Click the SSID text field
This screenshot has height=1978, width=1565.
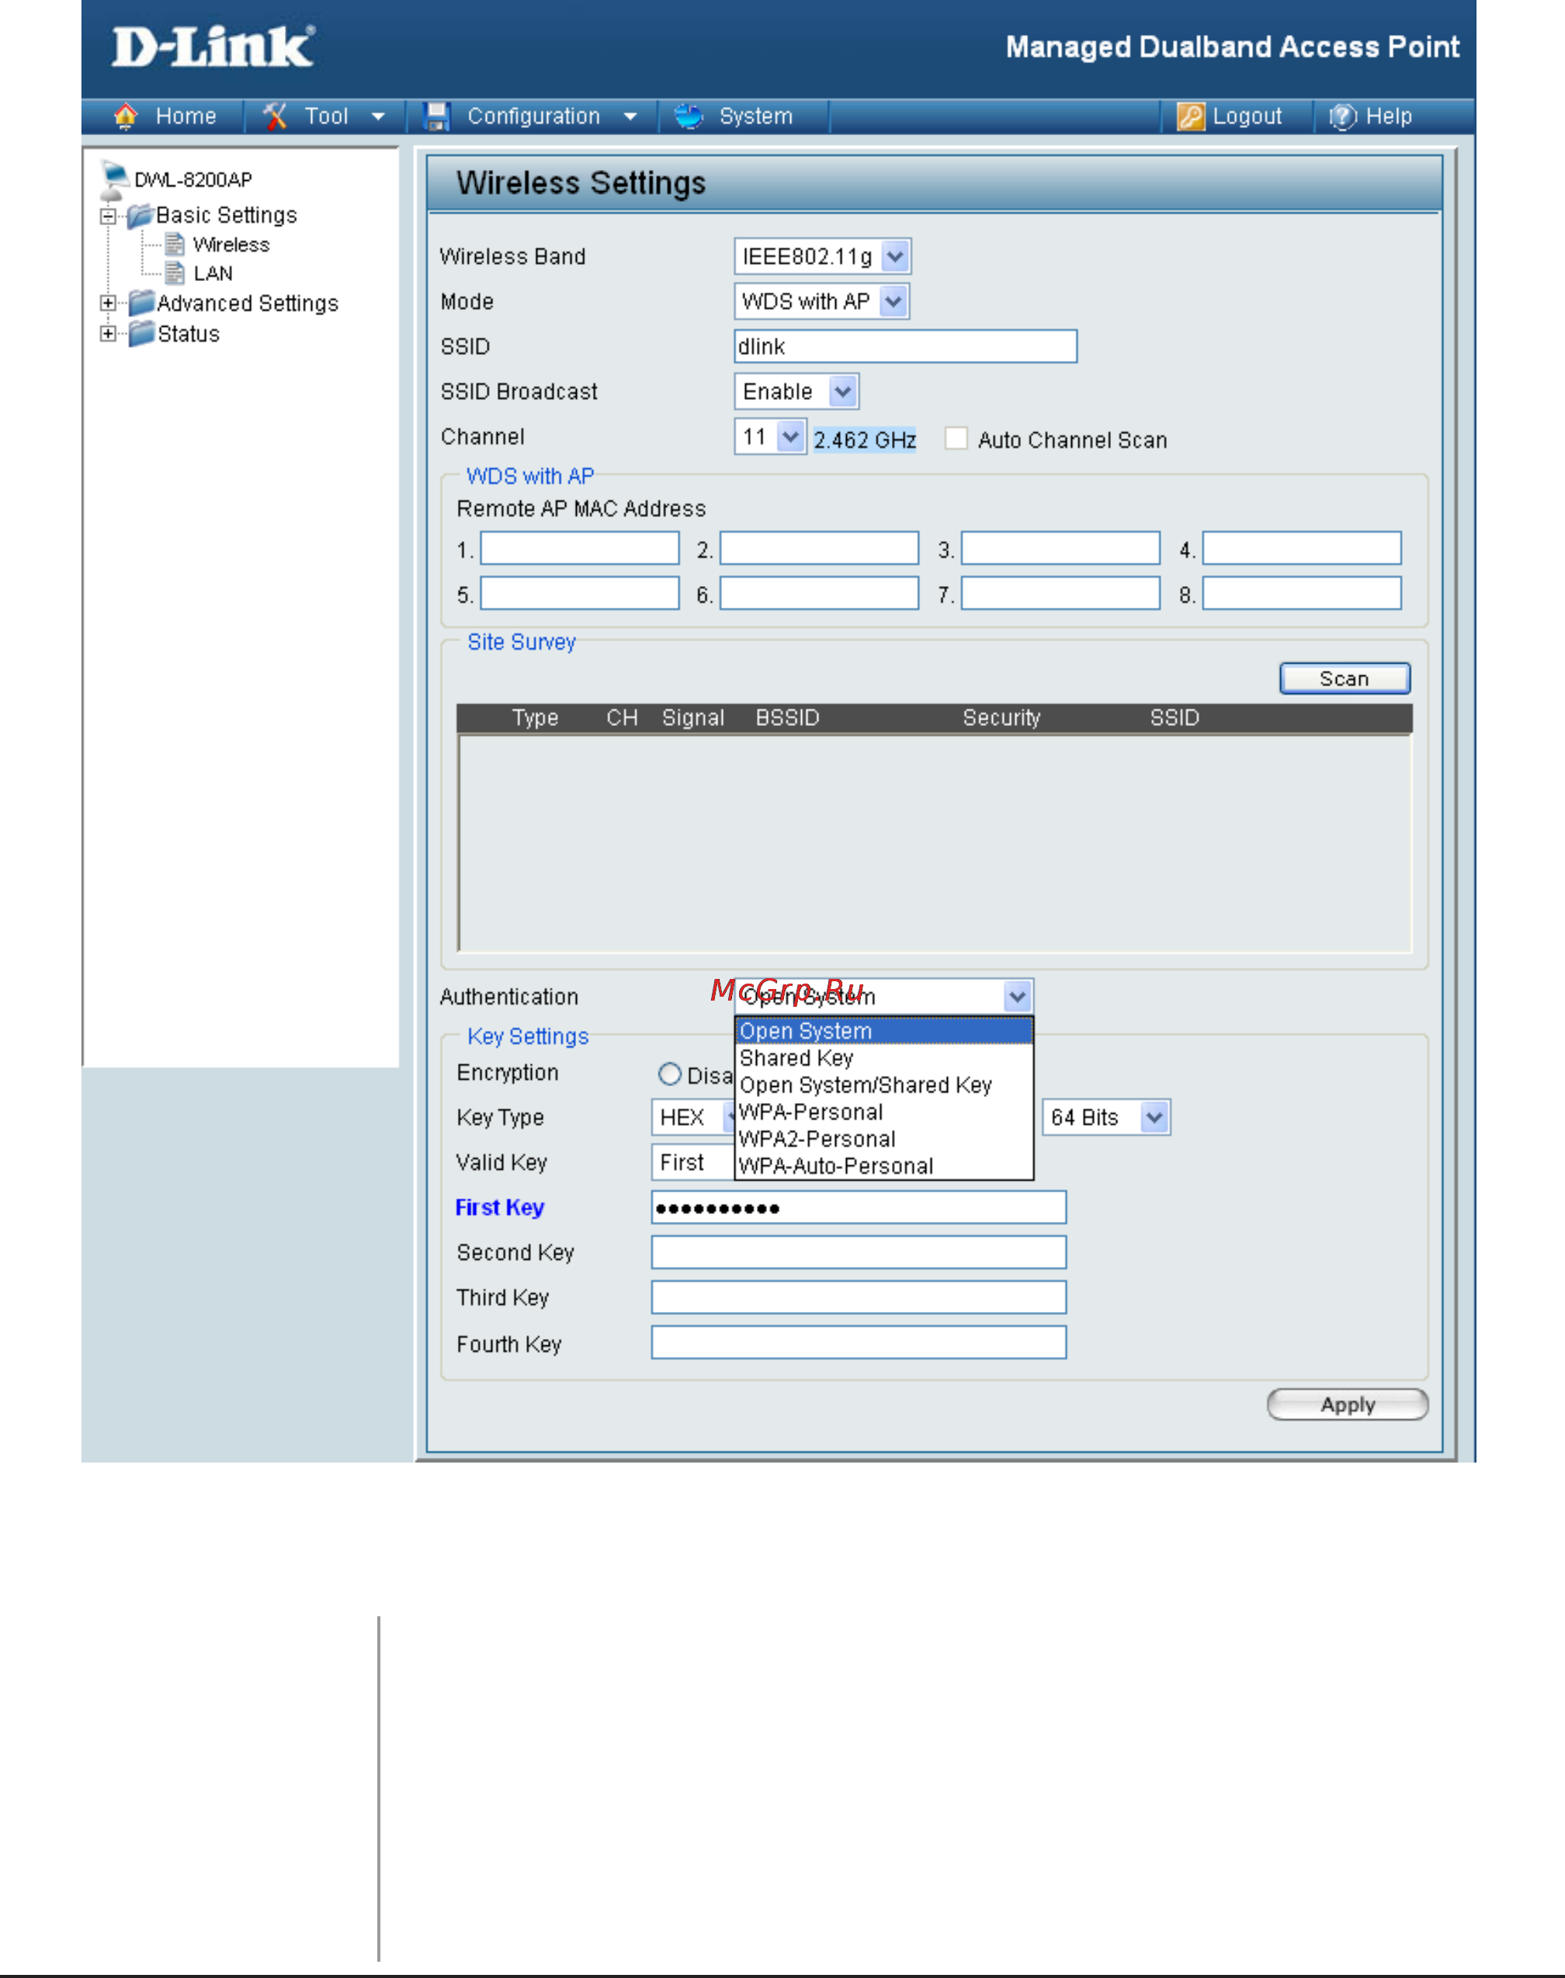point(905,346)
